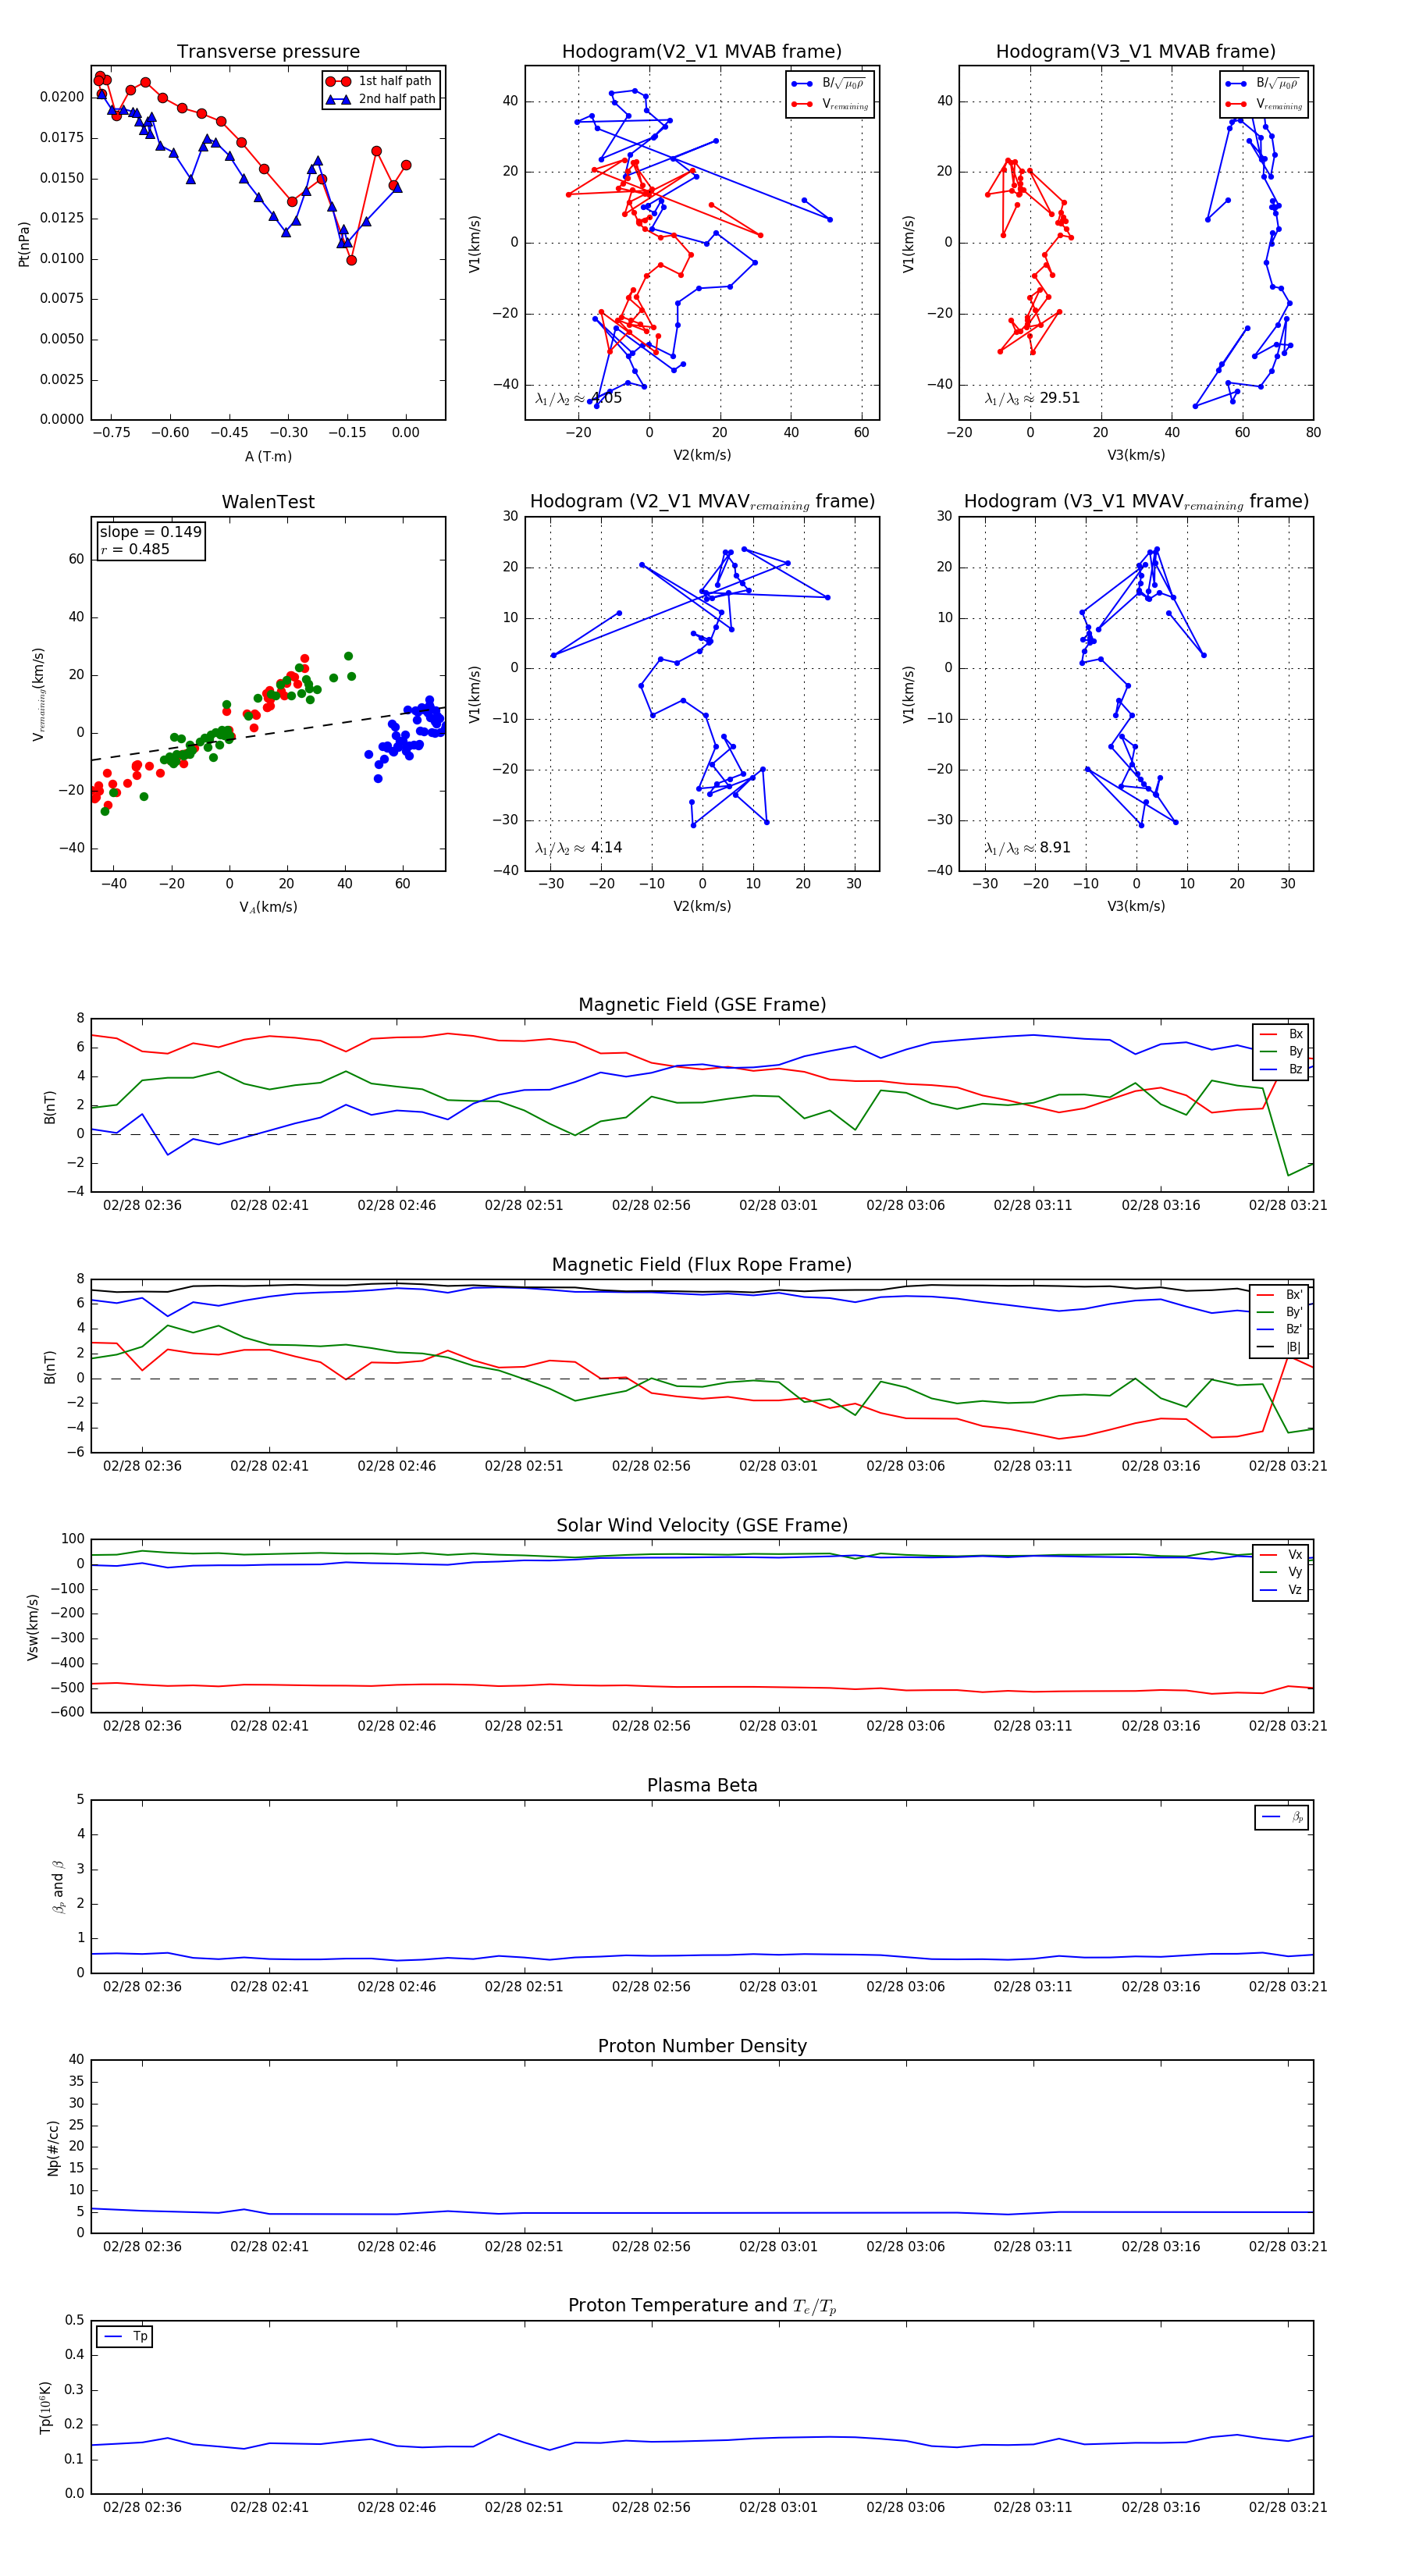
Task: Select the Bz legend entry in GSE plot
Action: tap(1282, 1070)
